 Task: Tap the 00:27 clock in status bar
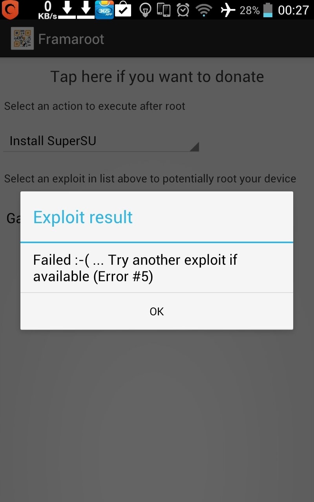point(294,10)
